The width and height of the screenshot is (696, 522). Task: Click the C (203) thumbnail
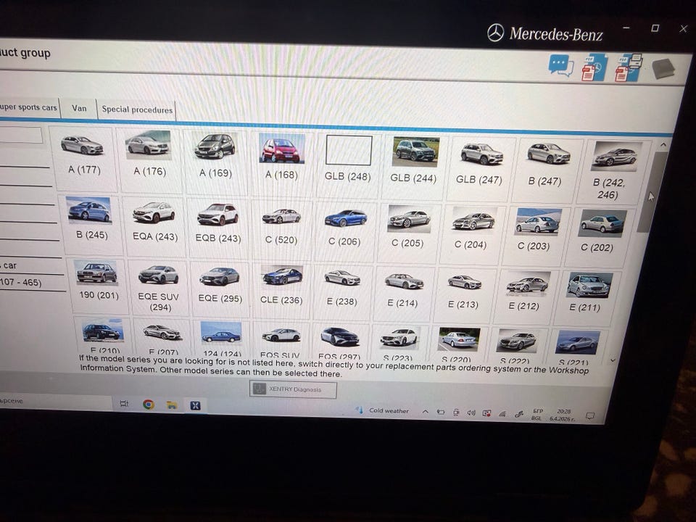coord(537,221)
